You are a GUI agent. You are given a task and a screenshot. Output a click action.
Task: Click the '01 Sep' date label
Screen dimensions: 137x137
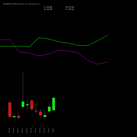18,130
